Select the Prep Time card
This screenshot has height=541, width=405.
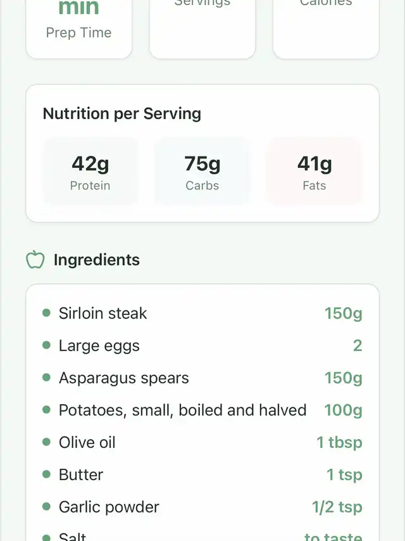pyautogui.click(x=78, y=29)
